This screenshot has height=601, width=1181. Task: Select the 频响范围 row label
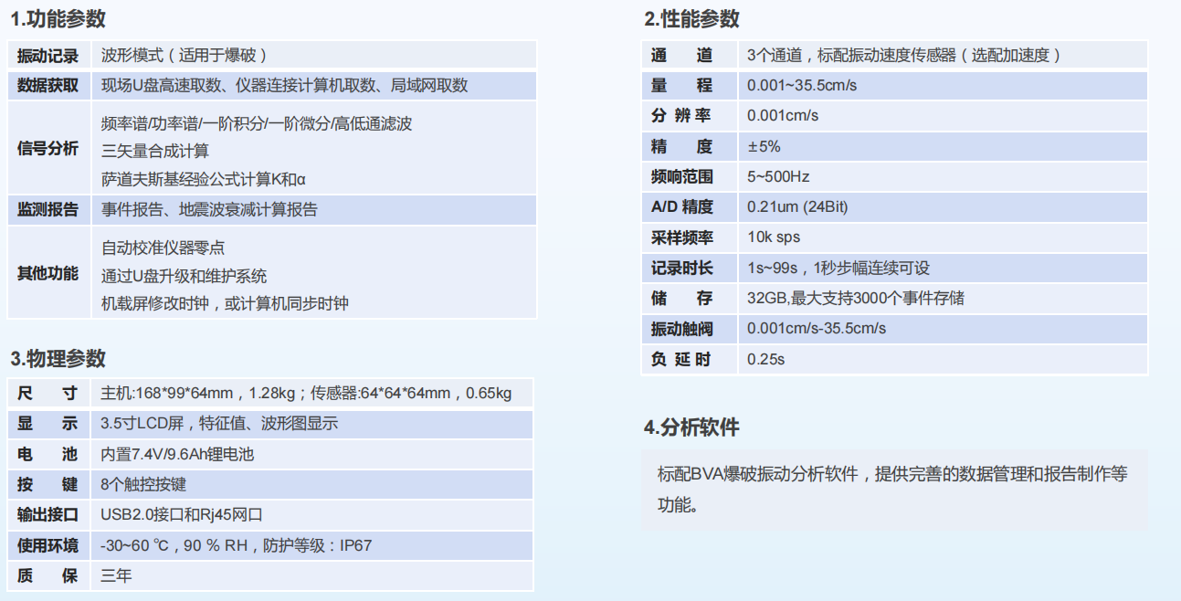point(681,176)
